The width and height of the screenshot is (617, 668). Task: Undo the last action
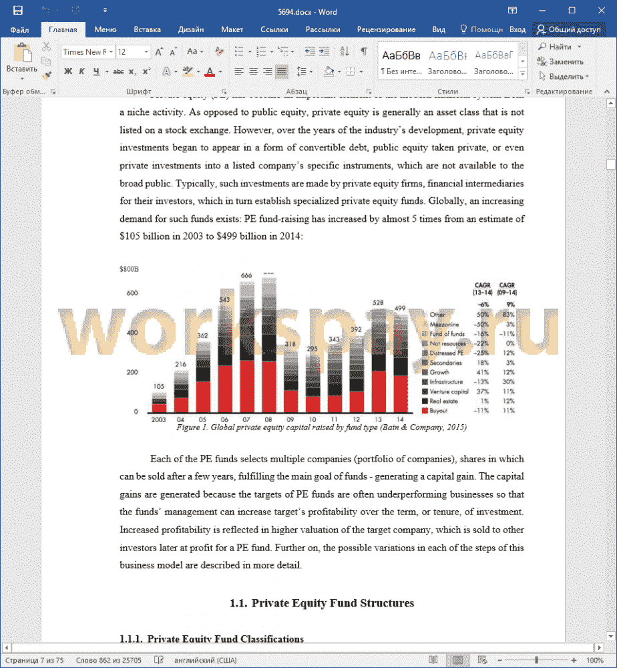(45, 10)
